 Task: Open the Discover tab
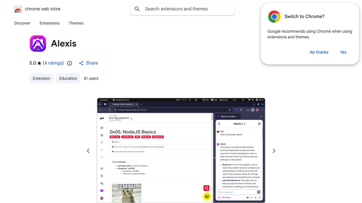click(x=22, y=23)
